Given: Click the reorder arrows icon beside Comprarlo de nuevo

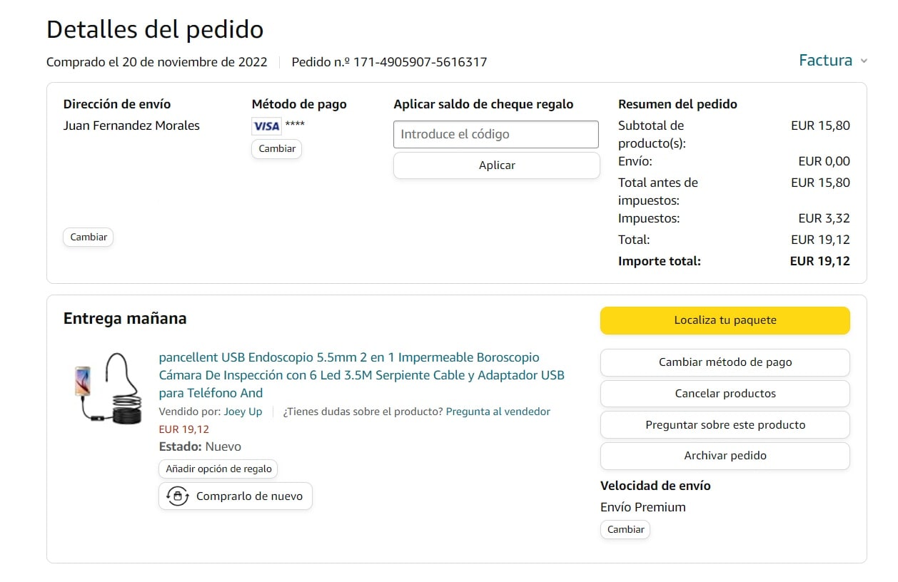Looking at the screenshot, I should tap(177, 496).
